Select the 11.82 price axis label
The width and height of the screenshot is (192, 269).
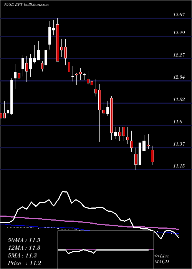[179, 100]
